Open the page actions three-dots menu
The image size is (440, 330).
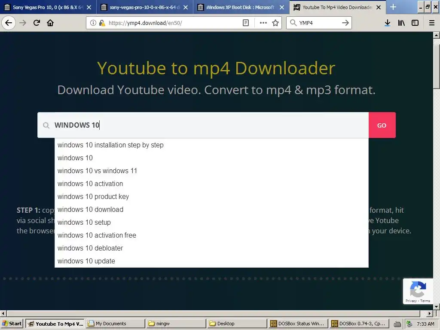pyautogui.click(x=263, y=23)
